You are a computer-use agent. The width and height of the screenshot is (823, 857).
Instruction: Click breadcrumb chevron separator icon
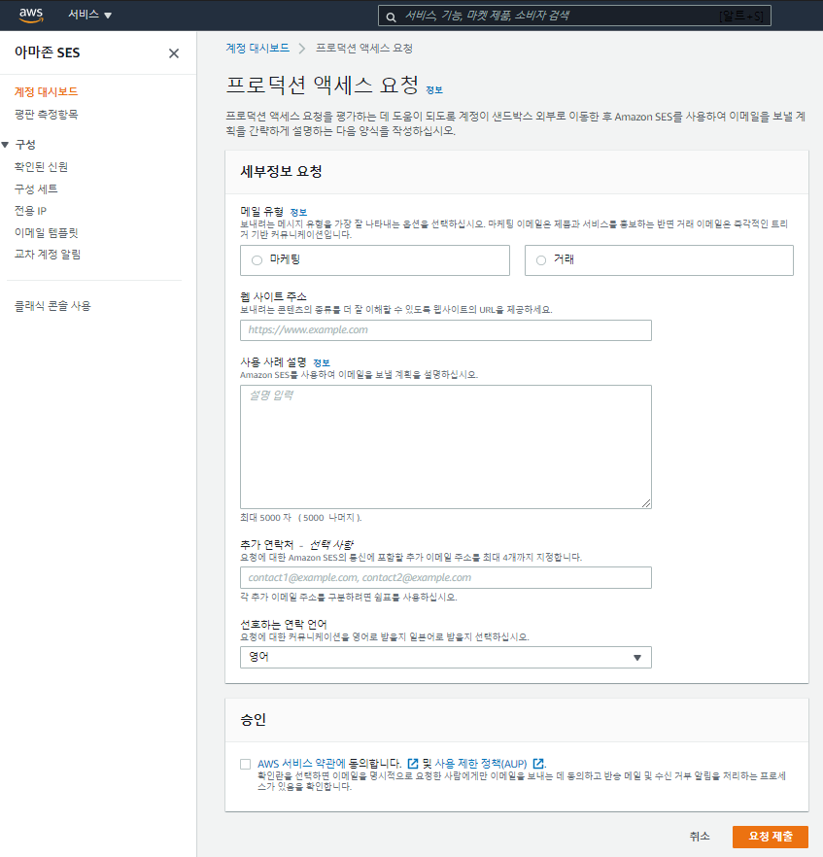pos(301,49)
